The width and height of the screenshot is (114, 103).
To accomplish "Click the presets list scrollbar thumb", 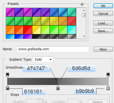I will coord(84,15).
